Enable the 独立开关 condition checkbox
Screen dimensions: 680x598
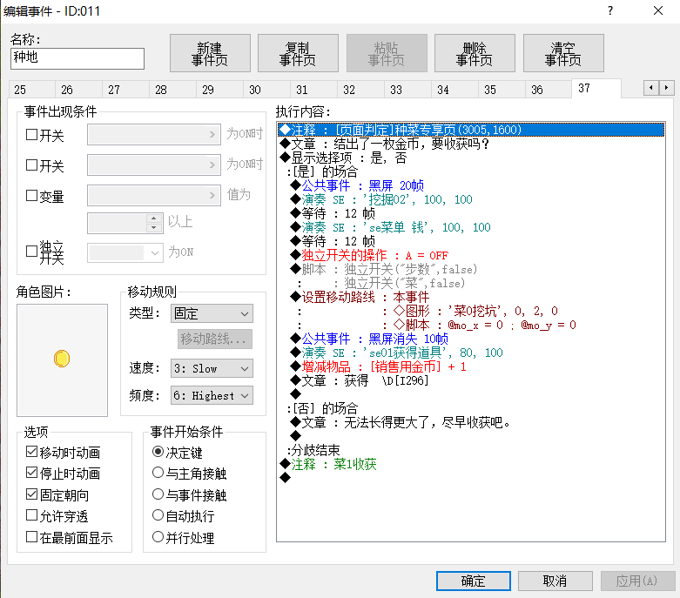click(x=31, y=251)
